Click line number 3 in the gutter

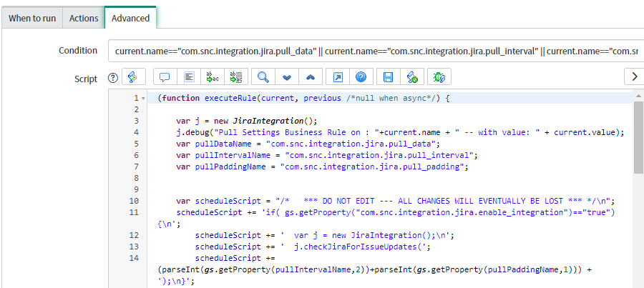coord(137,121)
